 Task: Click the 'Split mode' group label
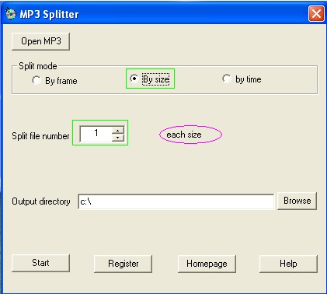coord(38,66)
